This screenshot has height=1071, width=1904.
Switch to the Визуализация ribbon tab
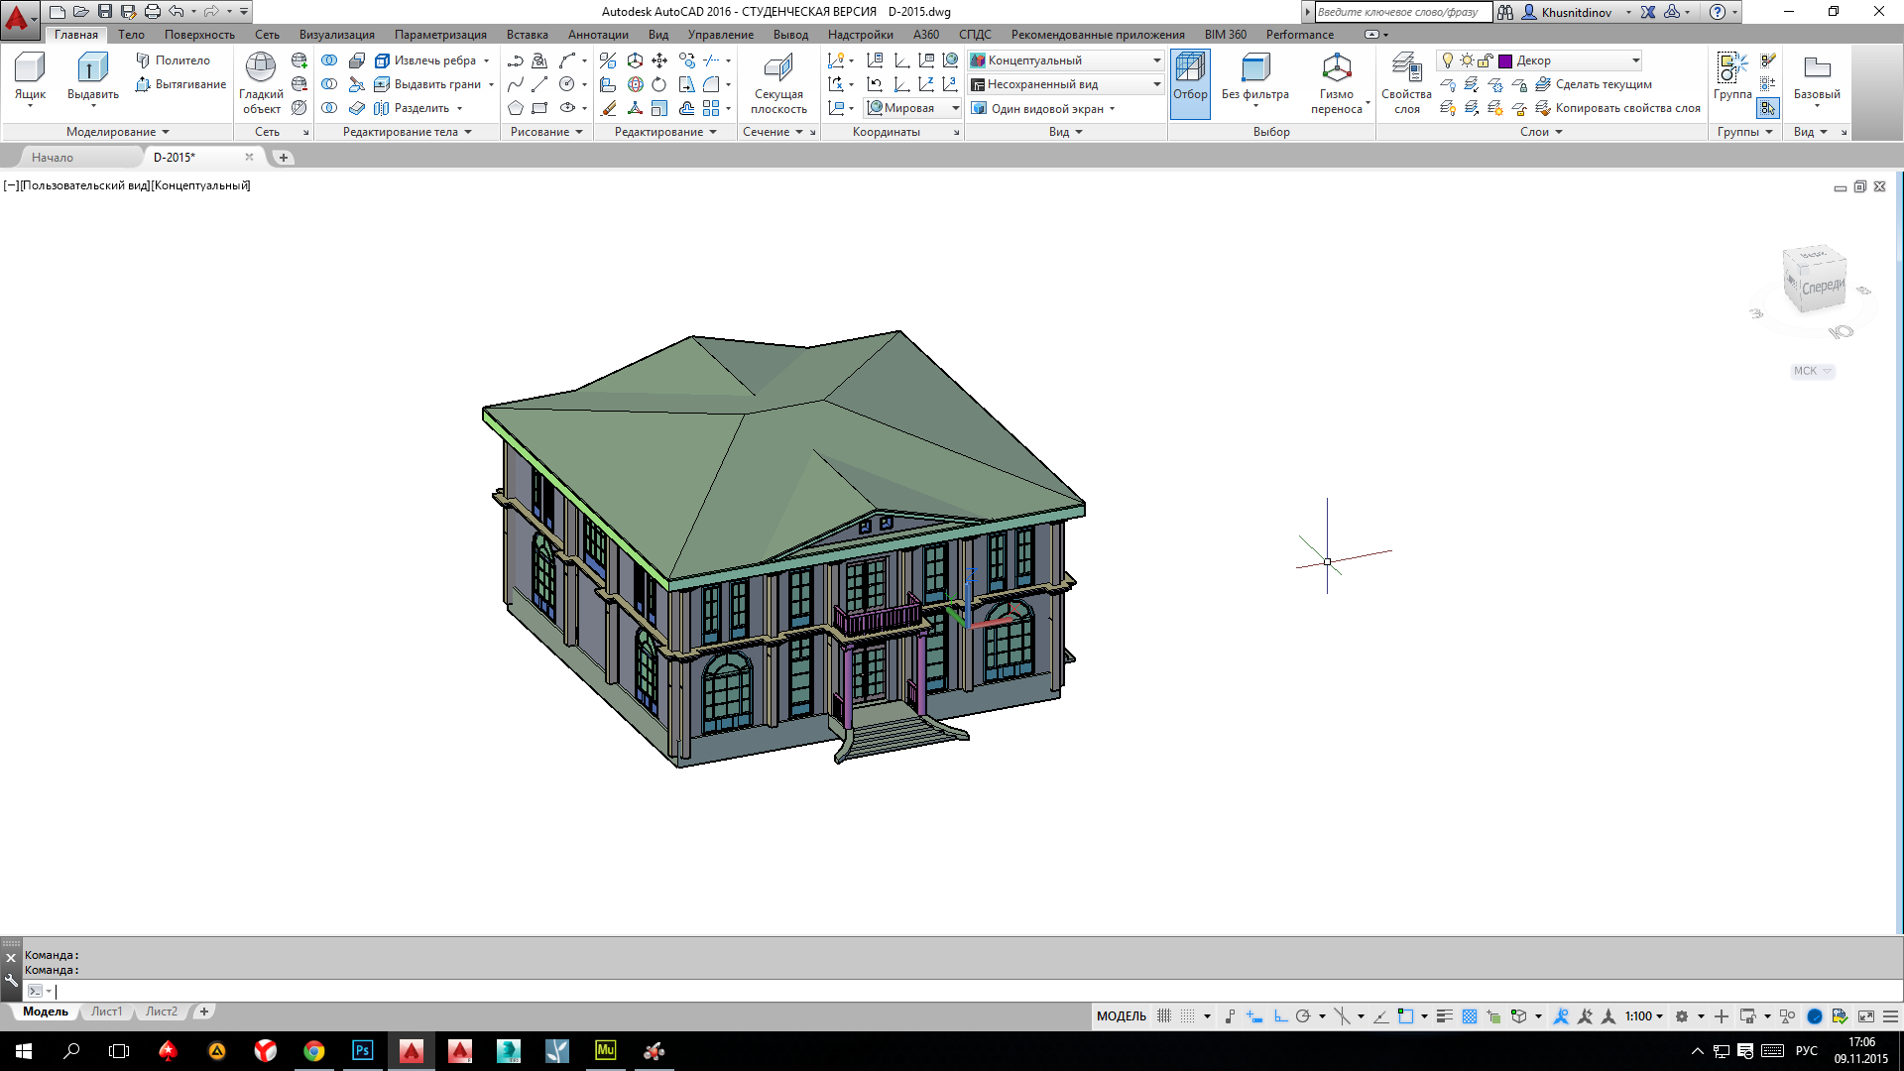pyautogui.click(x=337, y=35)
